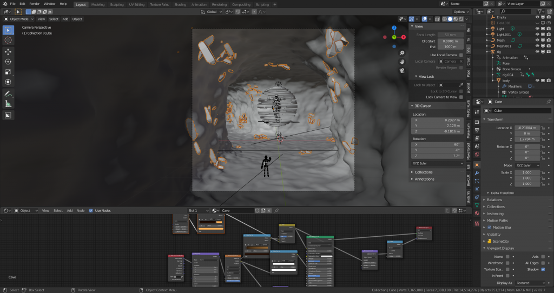
Task: Open the Render menu
Action: click(x=34, y=4)
